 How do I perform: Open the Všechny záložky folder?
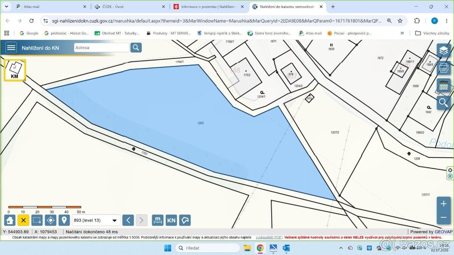(432, 33)
